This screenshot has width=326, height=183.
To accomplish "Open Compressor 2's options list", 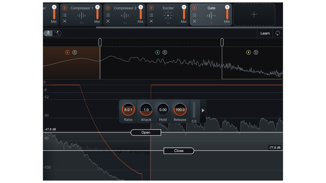I will 108,15.
